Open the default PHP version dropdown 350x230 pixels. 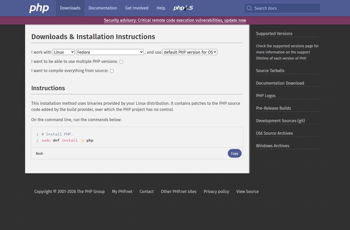190,52
